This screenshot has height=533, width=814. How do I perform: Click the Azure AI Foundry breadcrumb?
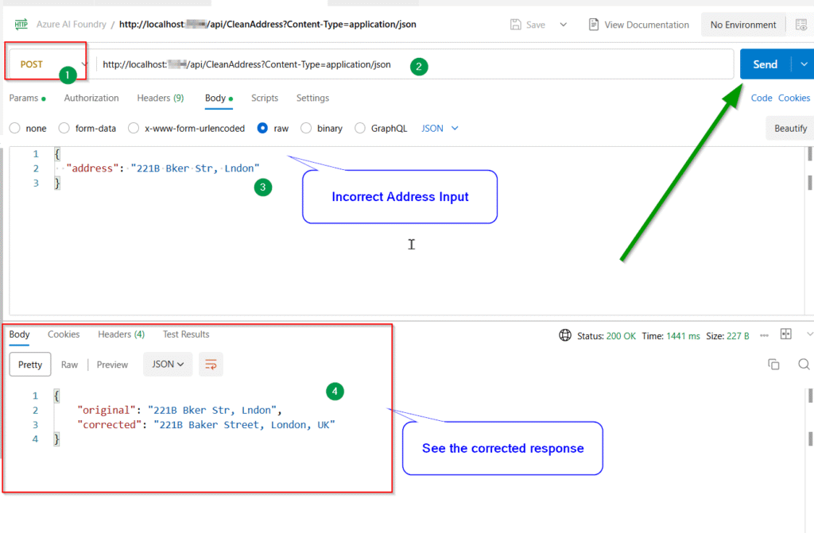point(71,25)
